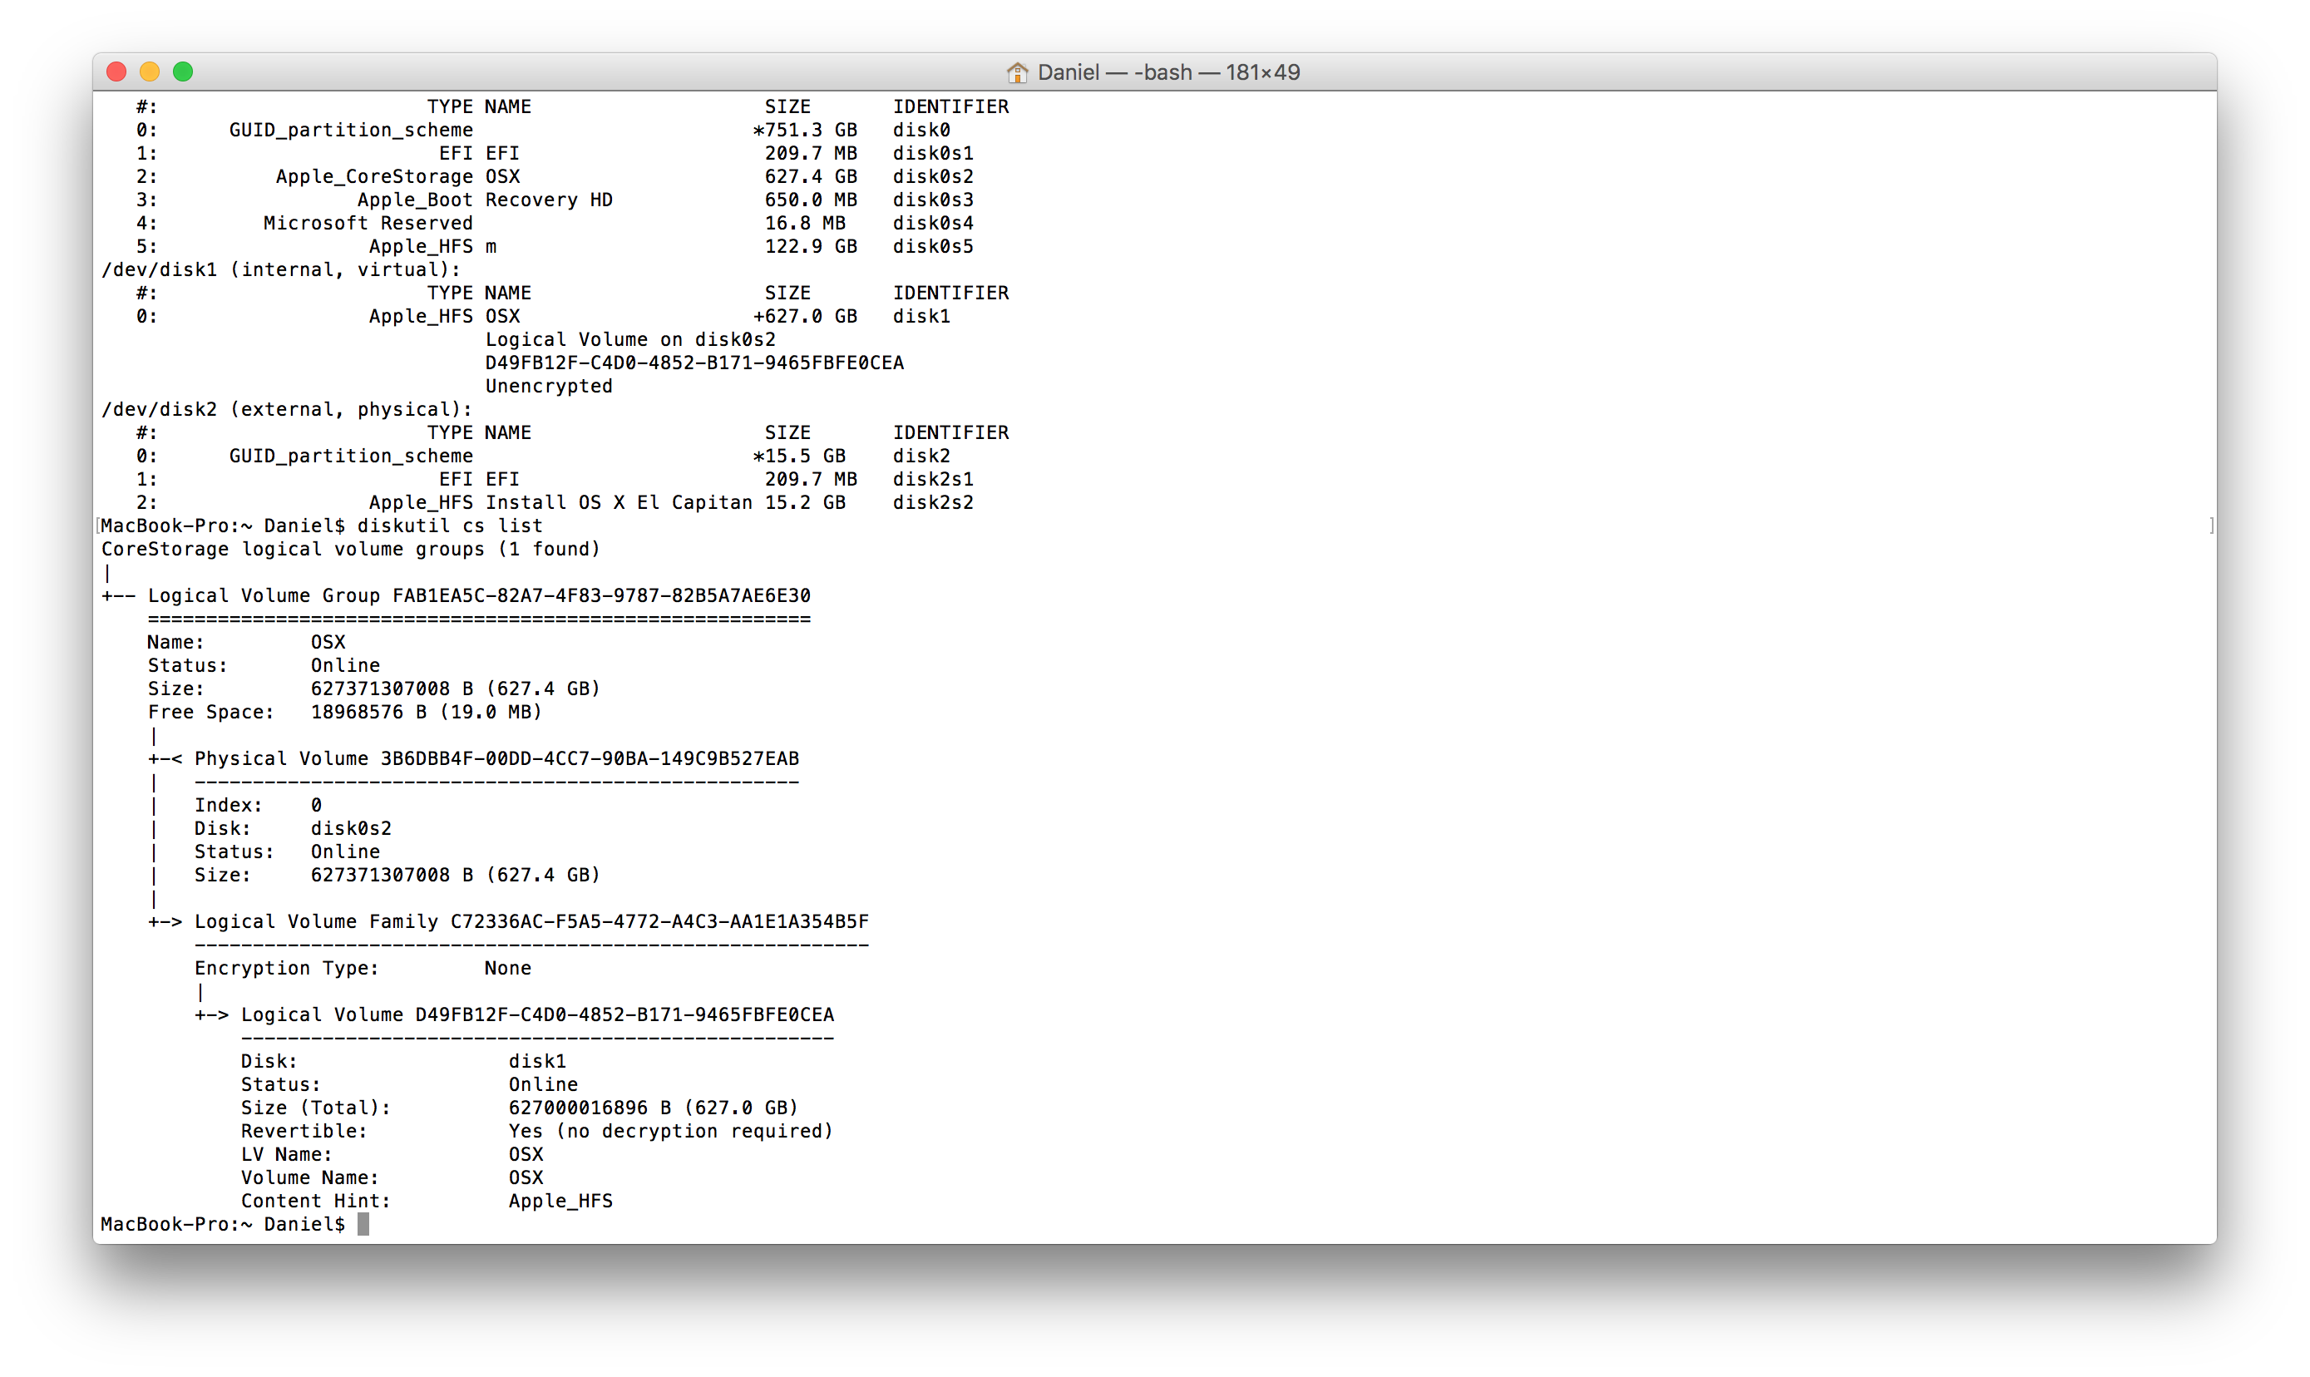Click 'Microsoft Reserved' partition type
The height and width of the screenshot is (1377, 2310).
pyautogui.click(x=368, y=223)
